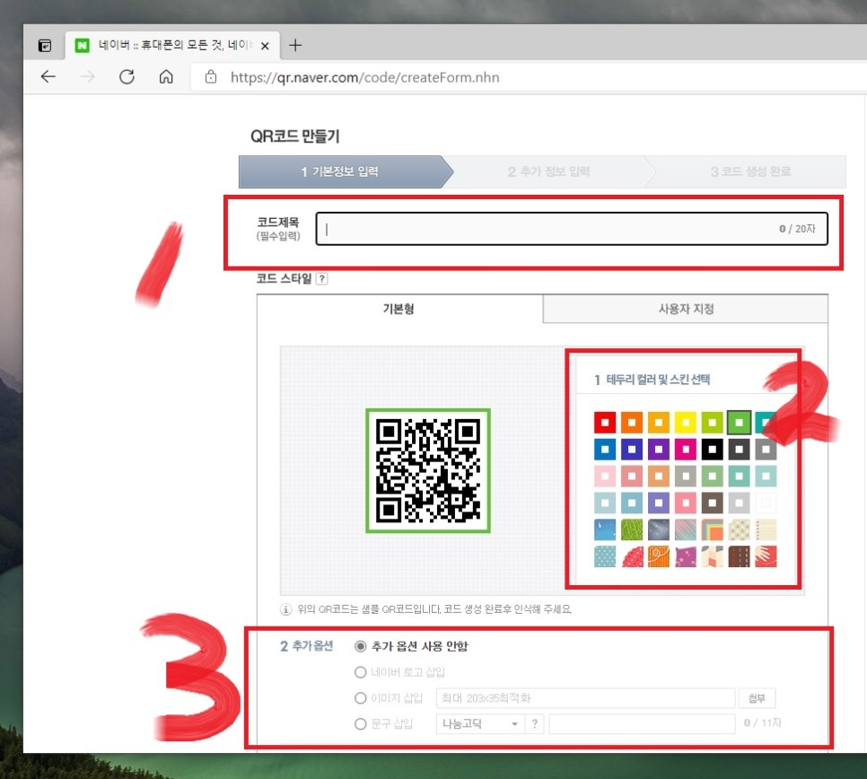Pick the yellow border color
867x779 pixels.
(x=685, y=423)
